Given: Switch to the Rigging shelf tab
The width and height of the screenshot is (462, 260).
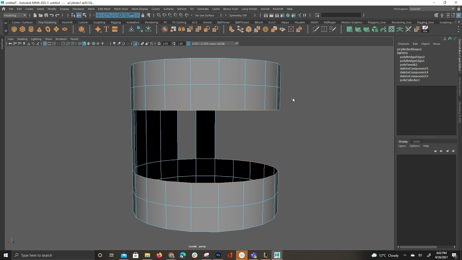Looking at the screenshot, I should tap(116, 22).
